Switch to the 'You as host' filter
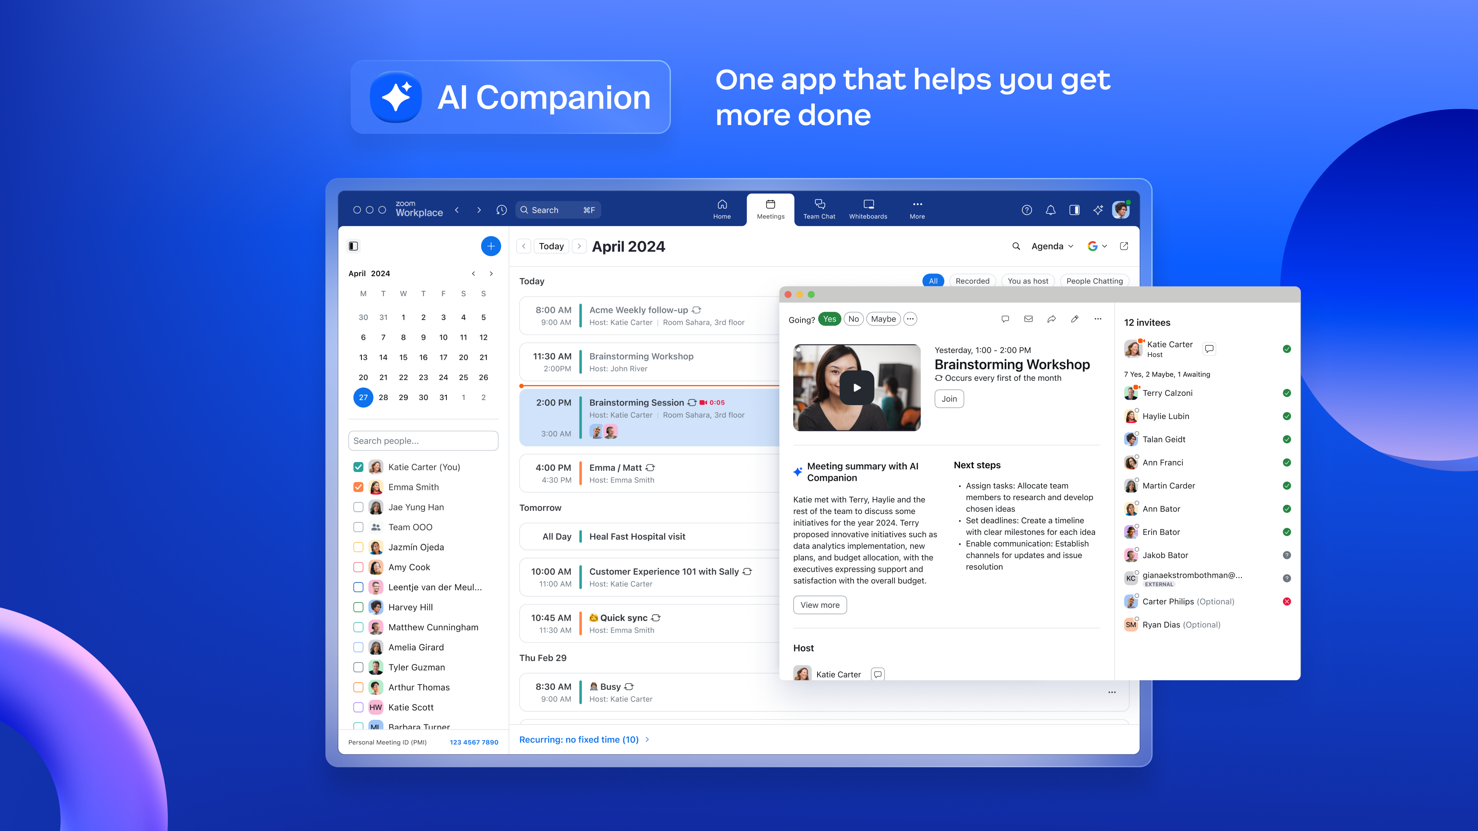This screenshot has height=831, width=1478. coord(1028,280)
